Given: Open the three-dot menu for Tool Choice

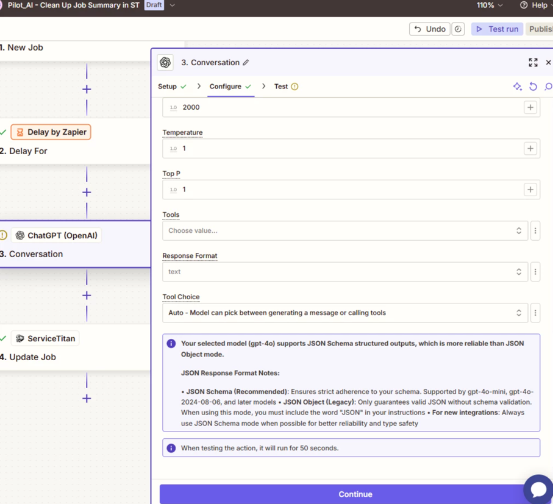Looking at the screenshot, I should tap(535, 313).
